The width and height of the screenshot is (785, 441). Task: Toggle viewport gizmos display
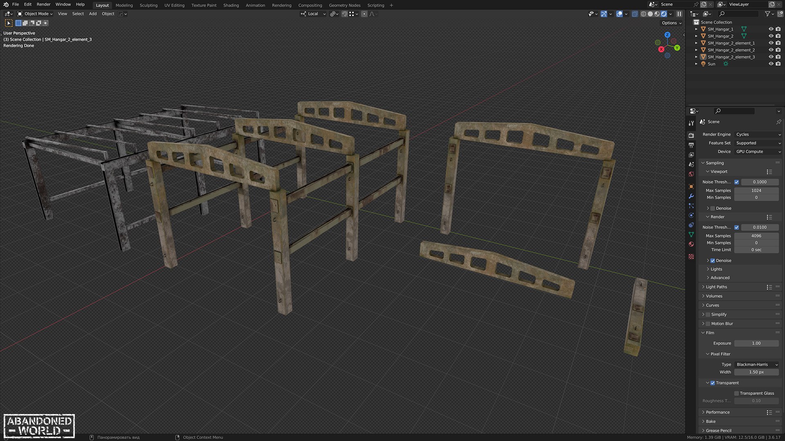[604, 14]
